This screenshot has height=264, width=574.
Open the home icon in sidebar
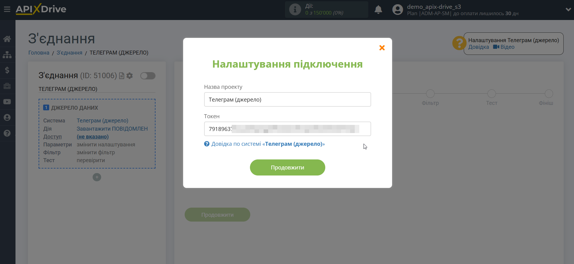pos(7,39)
